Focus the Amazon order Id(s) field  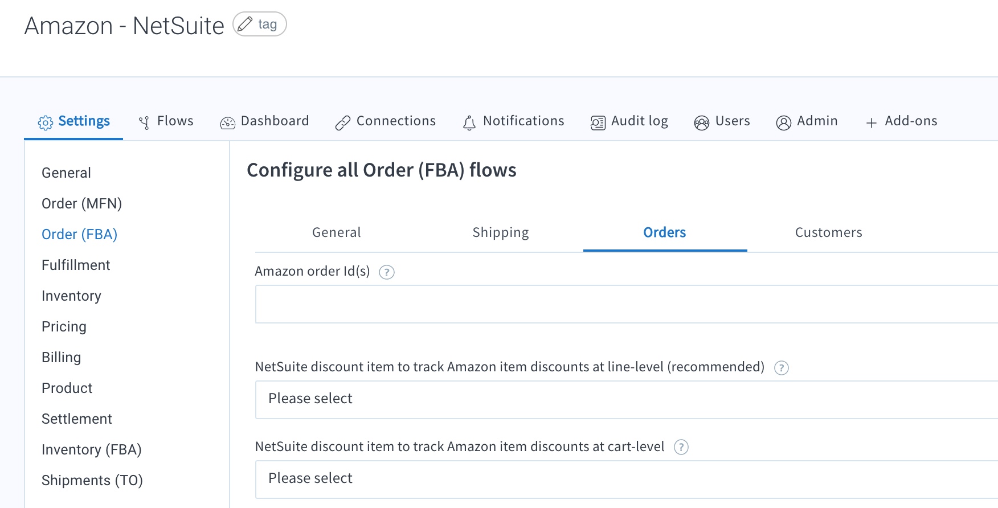click(627, 304)
